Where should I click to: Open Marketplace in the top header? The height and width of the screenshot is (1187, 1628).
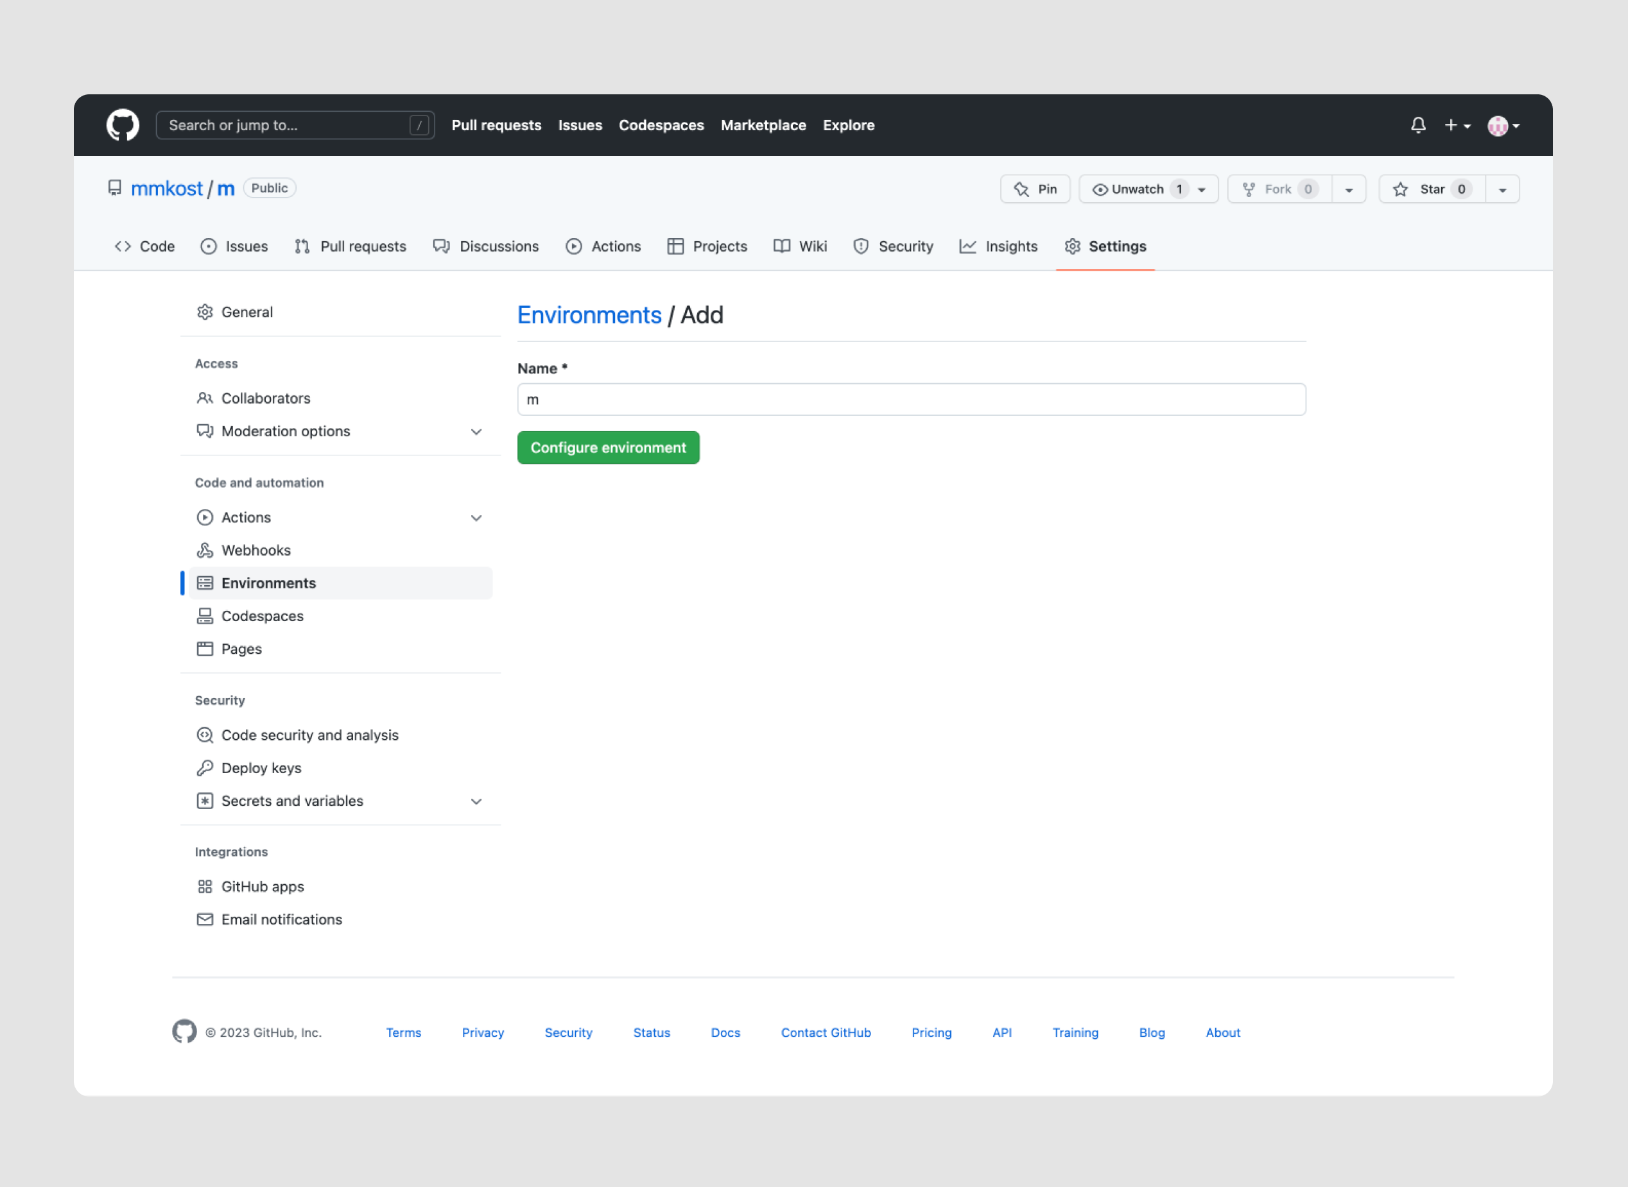pos(763,125)
